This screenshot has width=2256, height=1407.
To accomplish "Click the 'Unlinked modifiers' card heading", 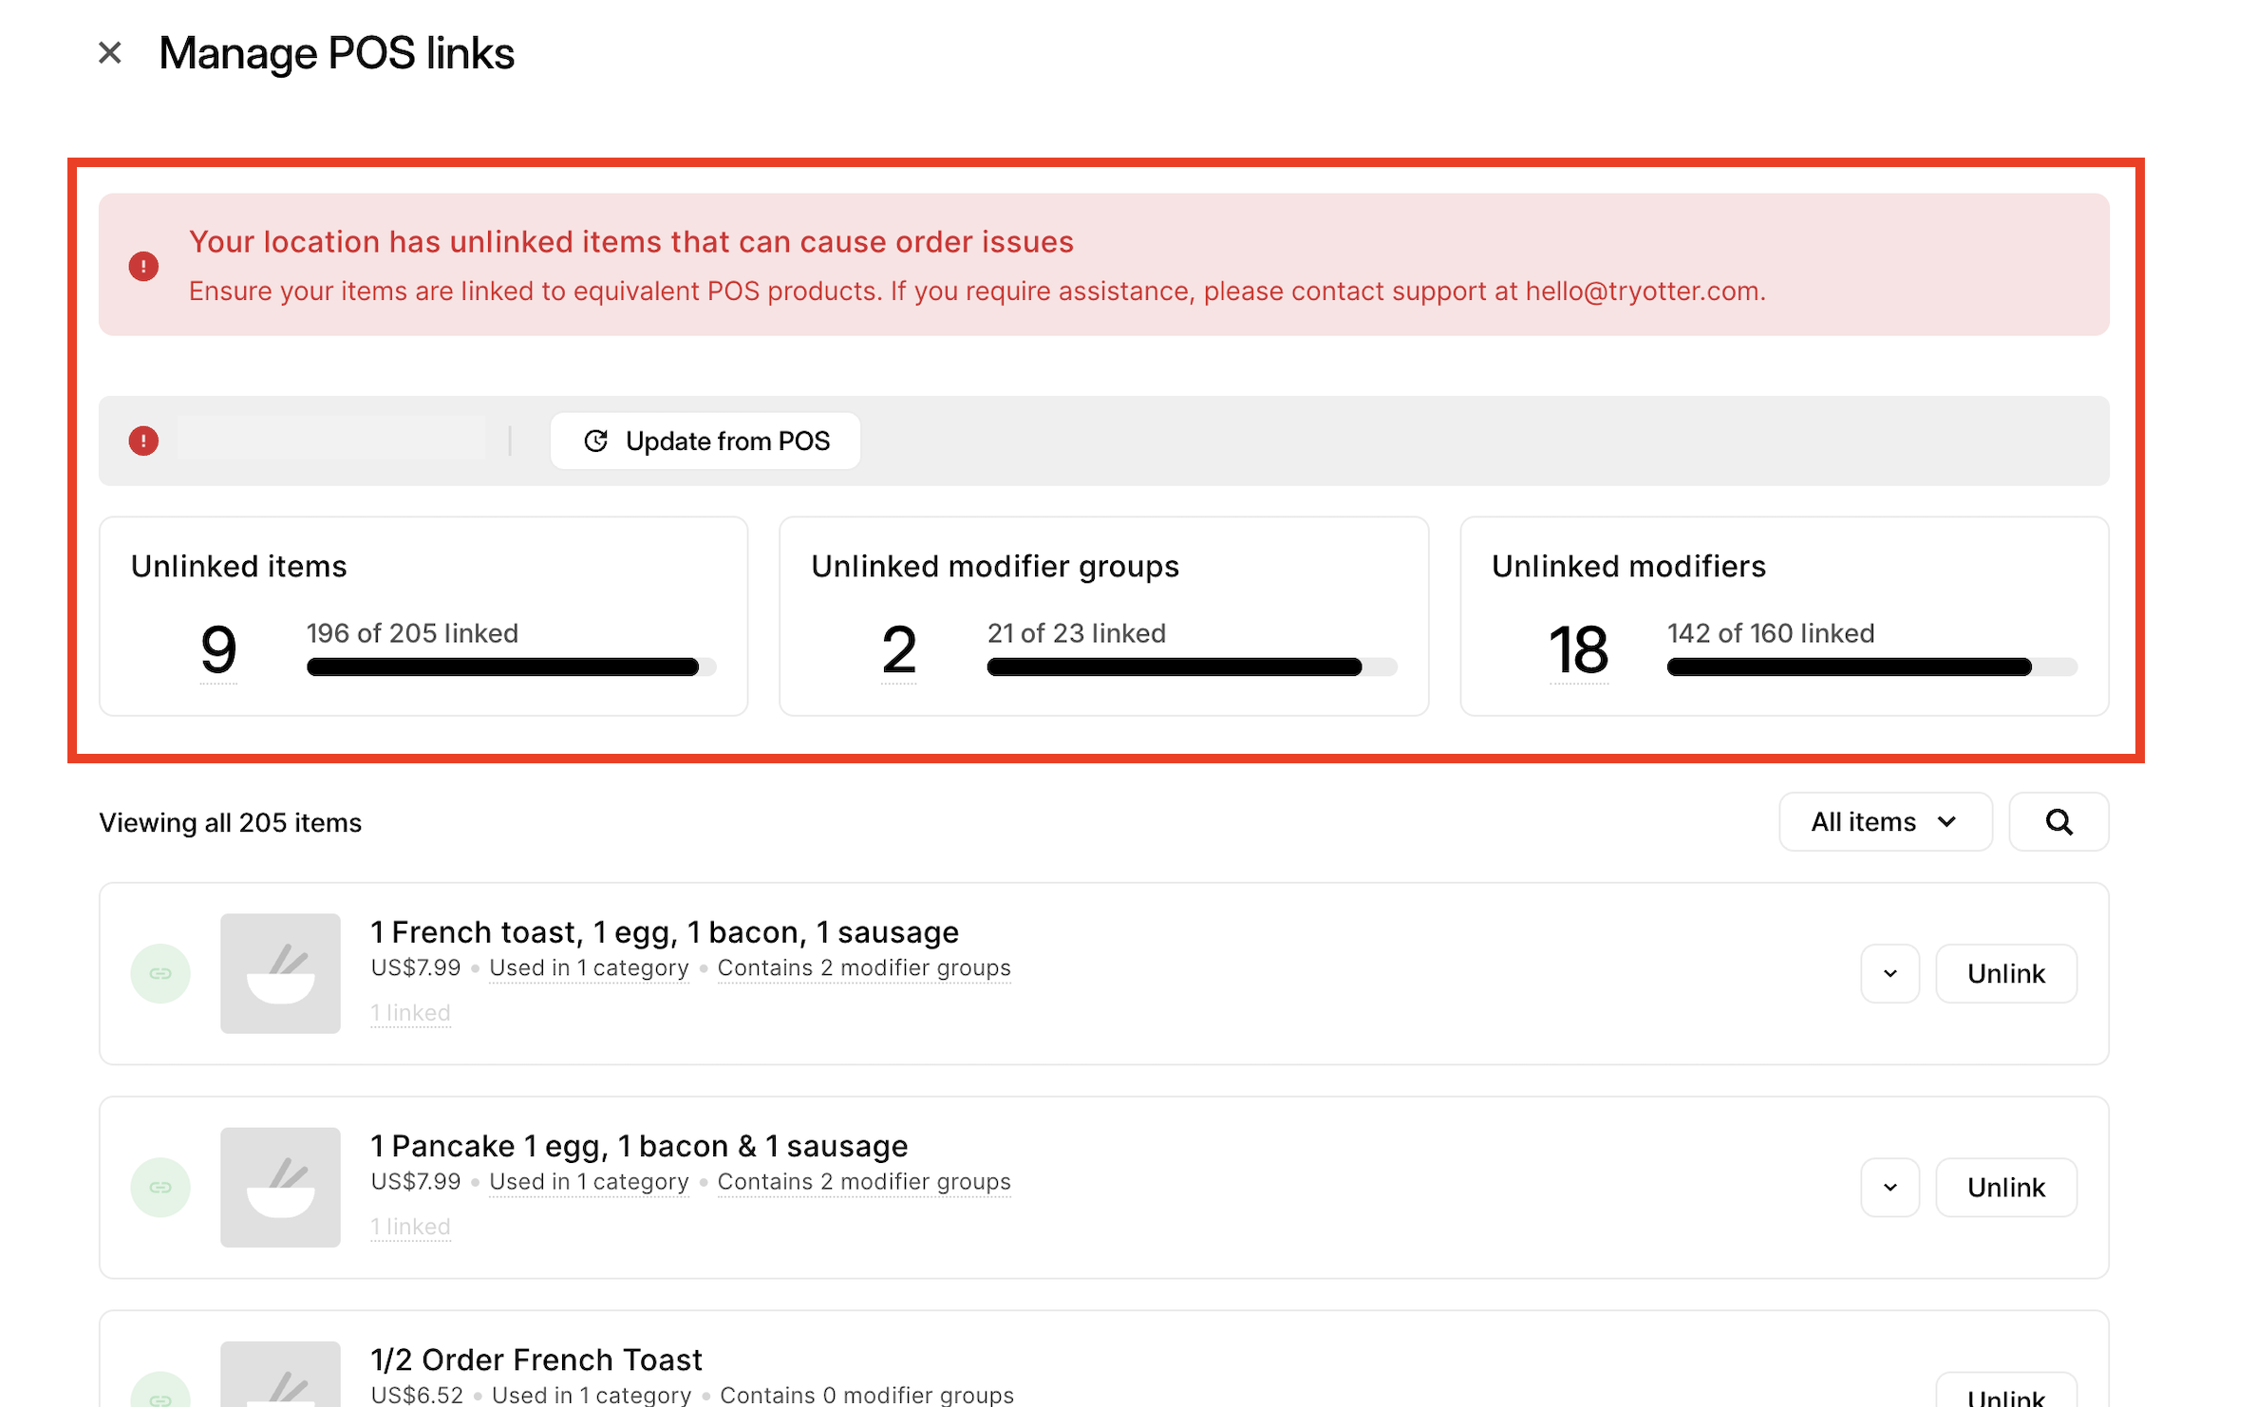I will click(x=1628, y=567).
